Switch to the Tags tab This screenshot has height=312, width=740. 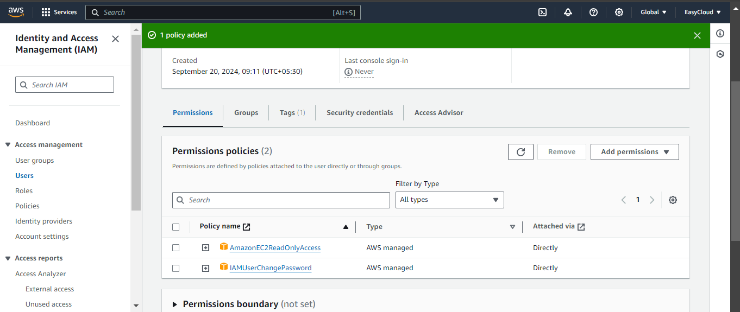[x=292, y=113]
